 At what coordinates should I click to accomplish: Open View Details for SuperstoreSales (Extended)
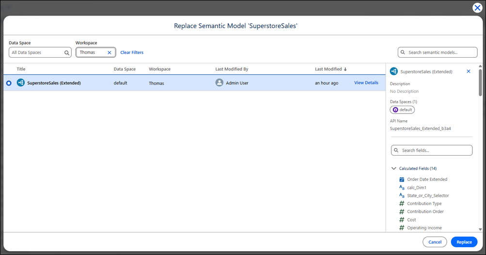pyautogui.click(x=366, y=83)
